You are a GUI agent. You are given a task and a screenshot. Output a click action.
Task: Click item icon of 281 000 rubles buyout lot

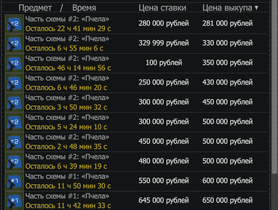click(14, 24)
